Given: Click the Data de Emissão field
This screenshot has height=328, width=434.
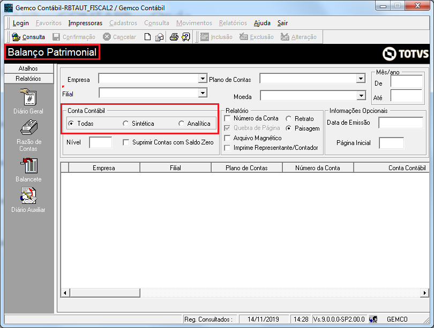Looking at the screenshot, I should [x=401, y=123].
